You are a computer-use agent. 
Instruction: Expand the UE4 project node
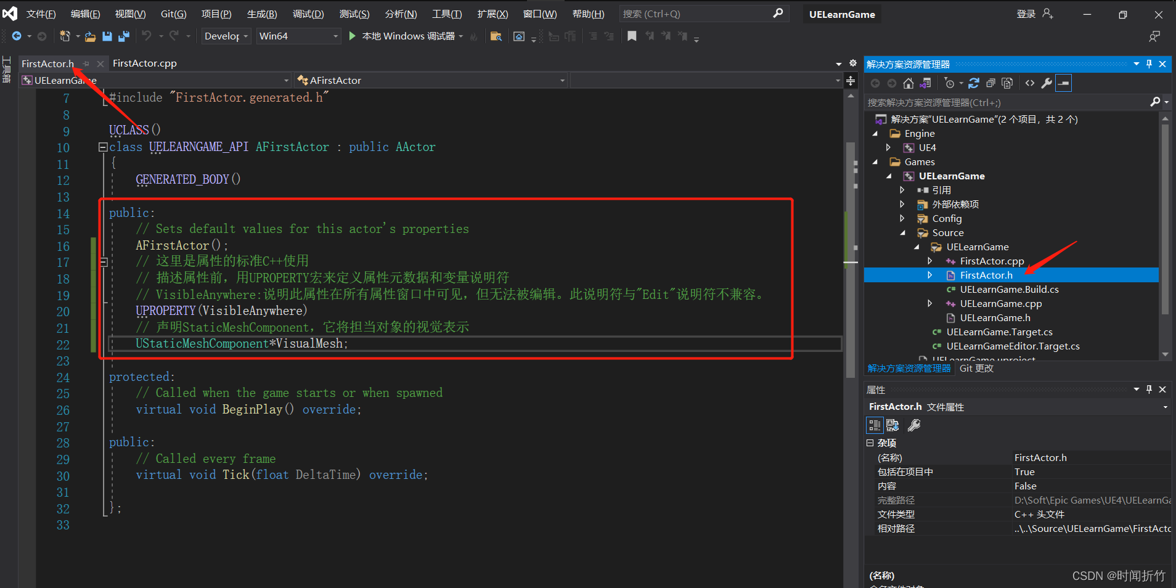(x=888, y=148)
